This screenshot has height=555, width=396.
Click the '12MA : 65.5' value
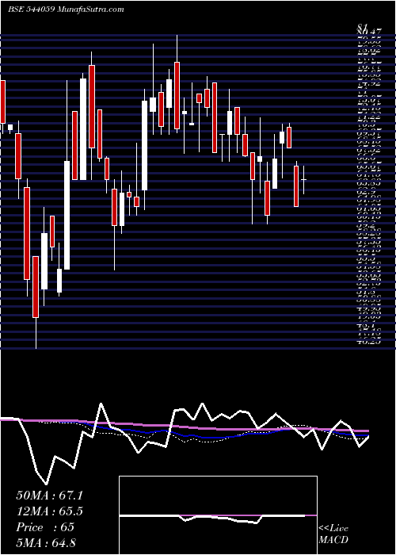[x=50, y=511]
